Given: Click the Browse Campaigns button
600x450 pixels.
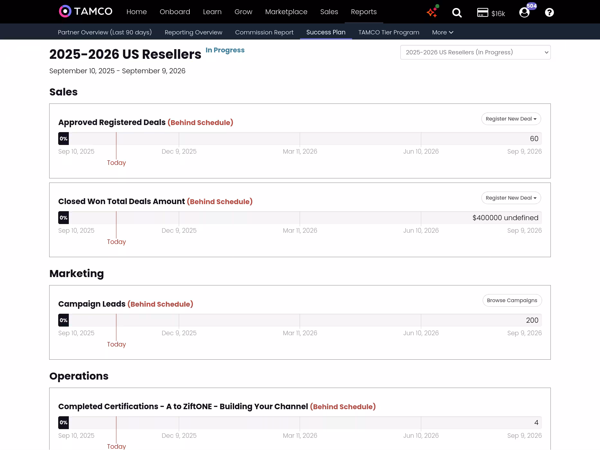Looking at the screenshot, I should (x=512, y=301).
